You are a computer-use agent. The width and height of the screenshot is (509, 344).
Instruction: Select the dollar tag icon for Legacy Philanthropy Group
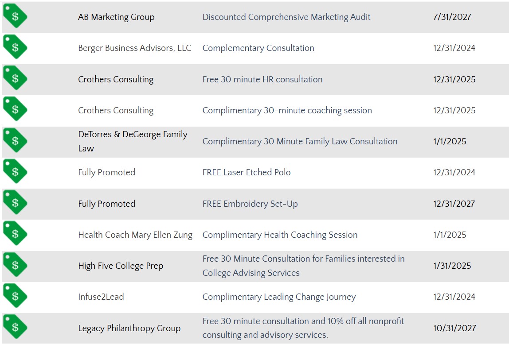pyautogui.click(x=15, y=326)
